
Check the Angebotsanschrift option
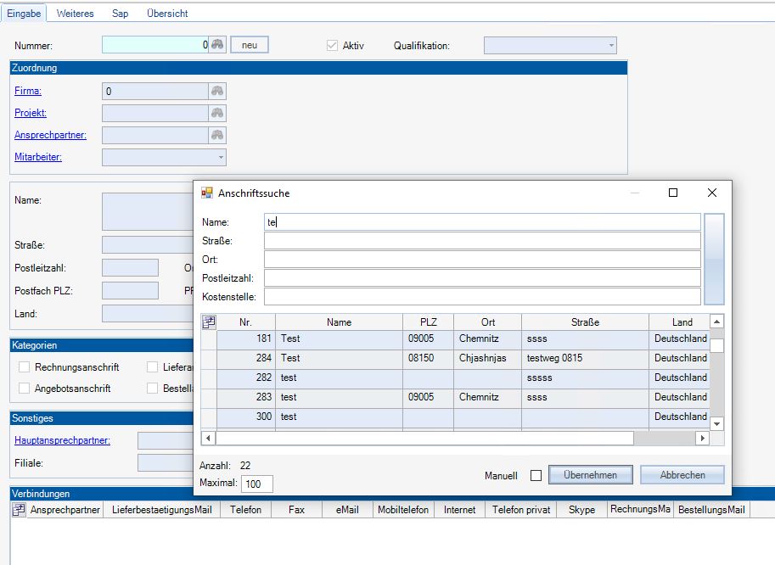pos(25,388)
